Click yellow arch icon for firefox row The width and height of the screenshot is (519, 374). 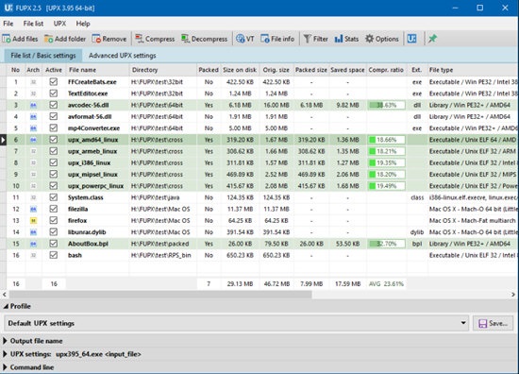click(x=33, y=221)
